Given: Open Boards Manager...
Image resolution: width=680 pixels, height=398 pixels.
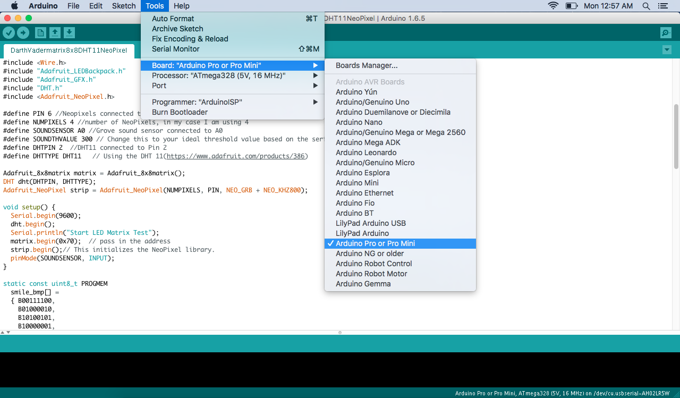Looking at the screenshot, I should tap(400, 65).
